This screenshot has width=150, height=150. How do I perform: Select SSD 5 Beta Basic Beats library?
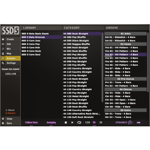[x=41, y=34]
